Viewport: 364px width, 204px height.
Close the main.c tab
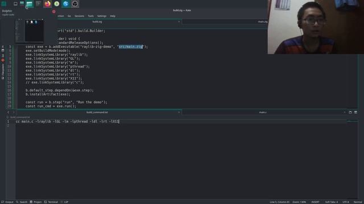coord(345,112)
